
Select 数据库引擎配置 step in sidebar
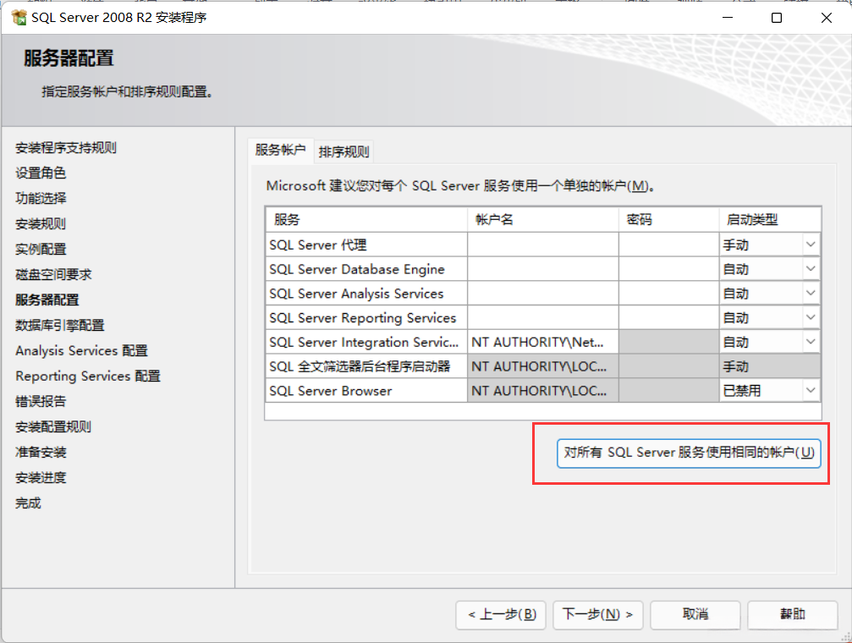tap(60, 325)
